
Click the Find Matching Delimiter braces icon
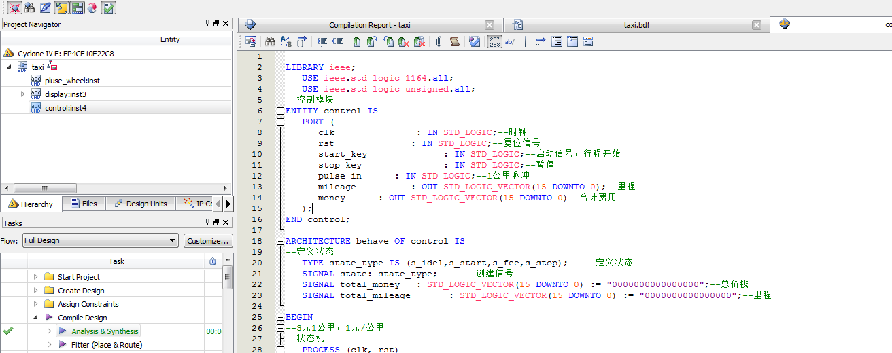[x=302, y=41]
